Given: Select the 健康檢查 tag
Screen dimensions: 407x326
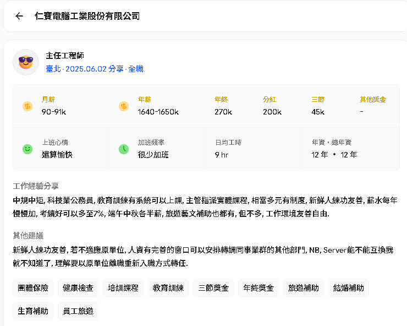Looking at the screenshot, I should pos(78,288).
